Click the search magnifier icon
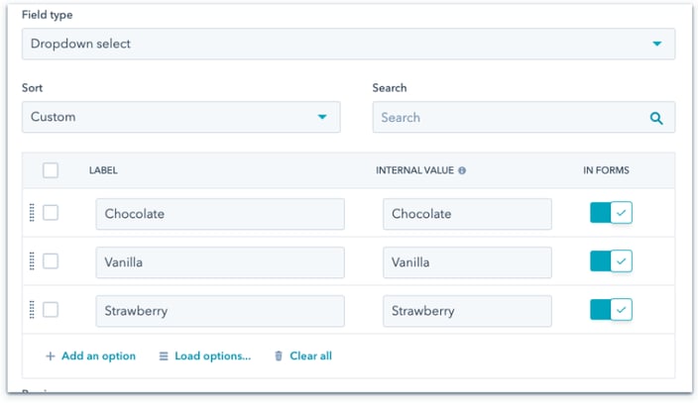698x403 pixels. 656,118
